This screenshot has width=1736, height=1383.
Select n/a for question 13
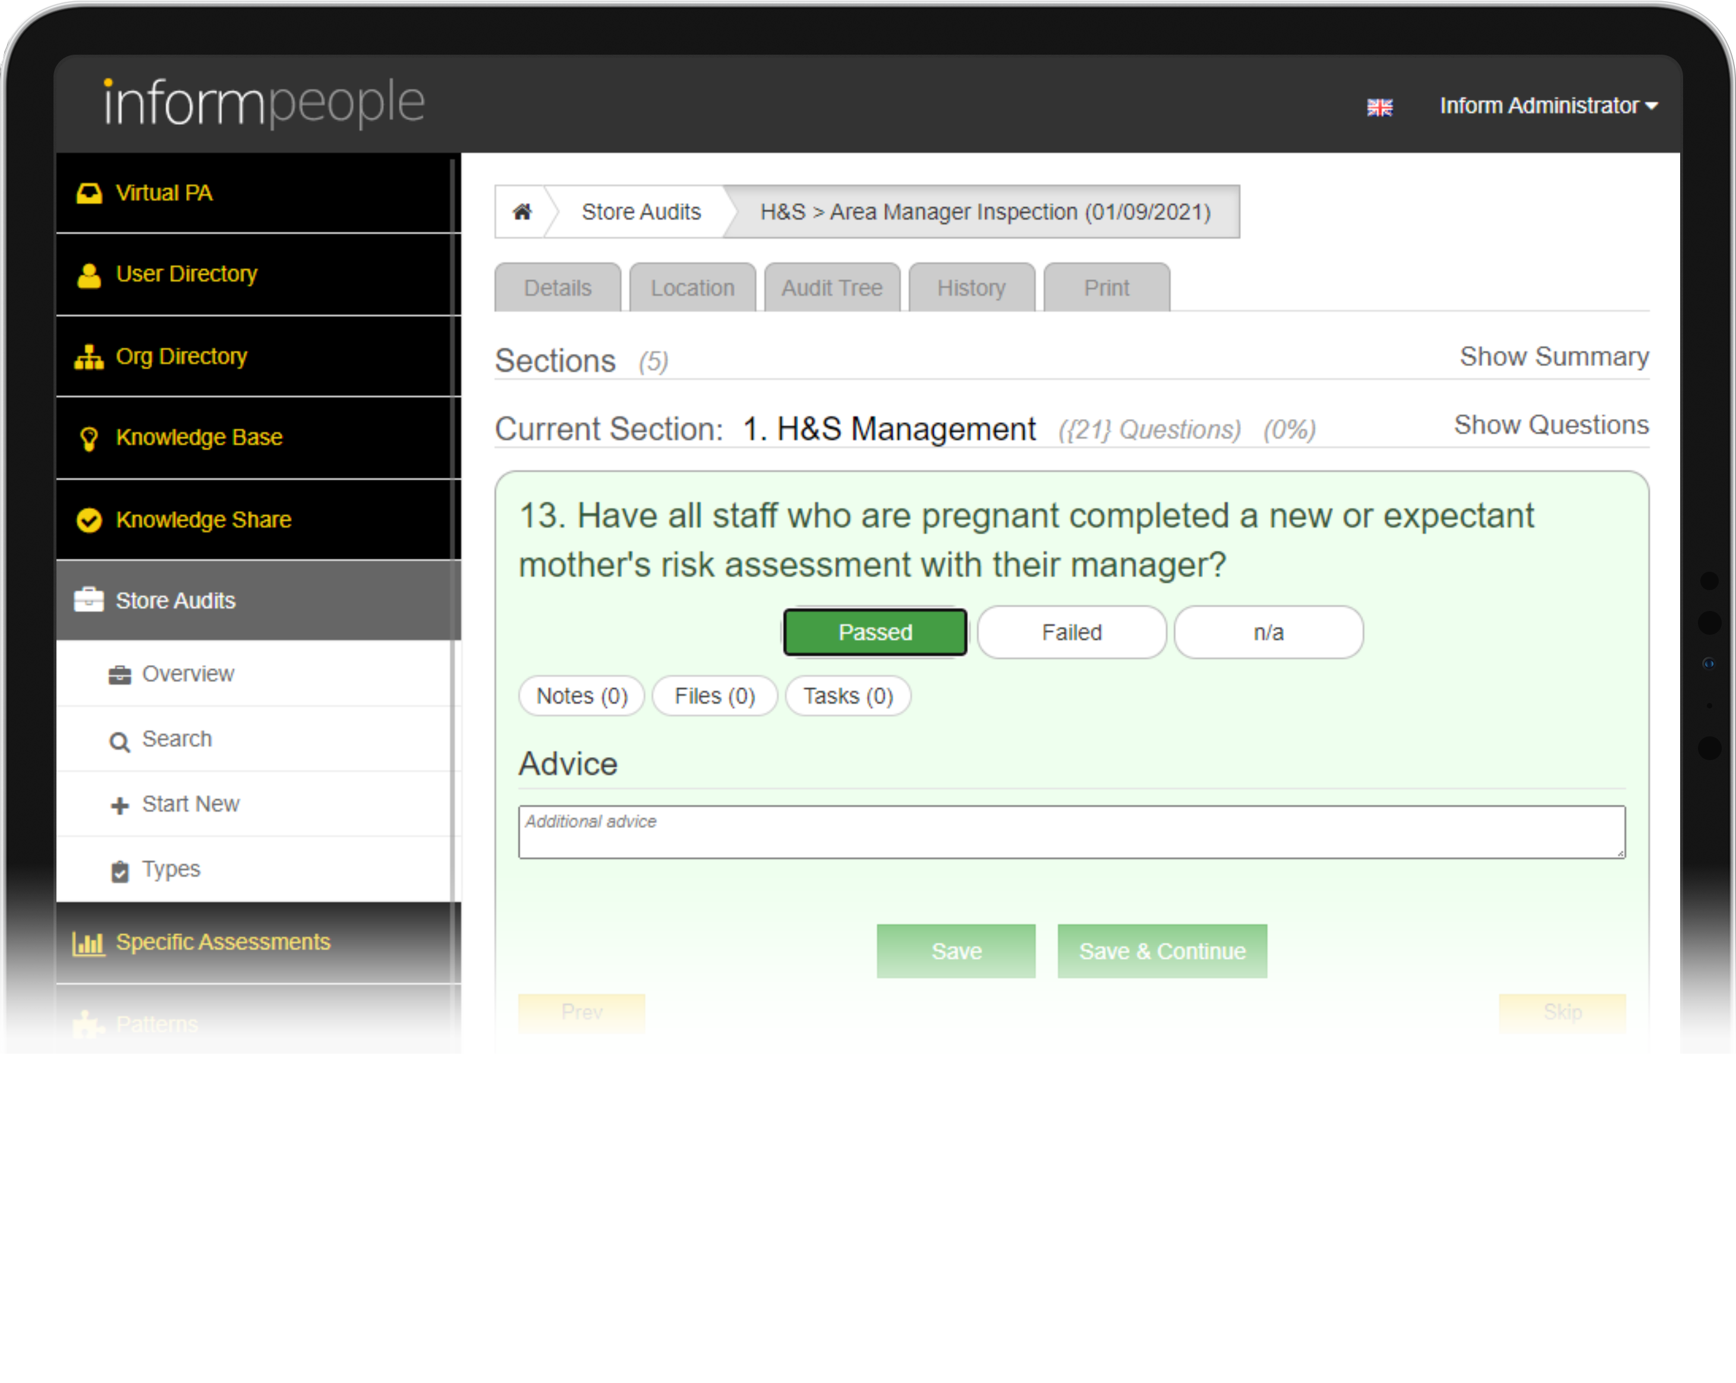(1268, 632)
